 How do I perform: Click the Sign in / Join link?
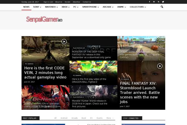coord(48,2)
